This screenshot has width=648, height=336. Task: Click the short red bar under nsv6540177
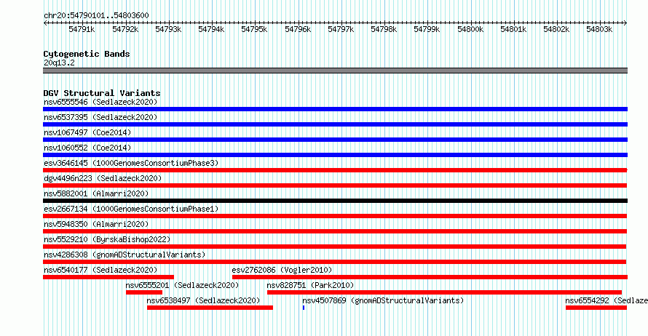click(x=108, y=277)
